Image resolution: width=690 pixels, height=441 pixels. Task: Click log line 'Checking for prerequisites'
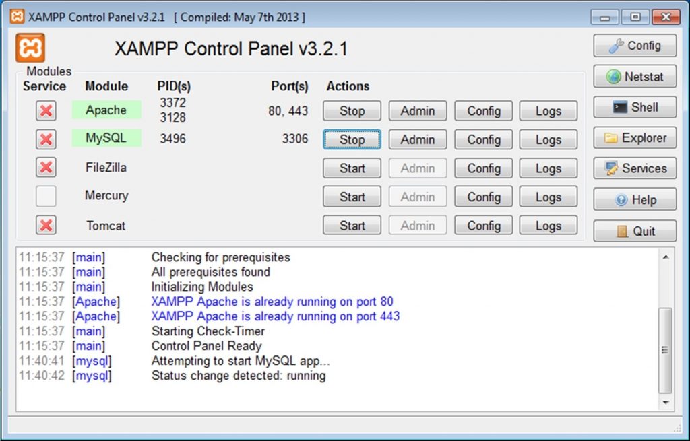pyautogui.click(x=221, y=257)
